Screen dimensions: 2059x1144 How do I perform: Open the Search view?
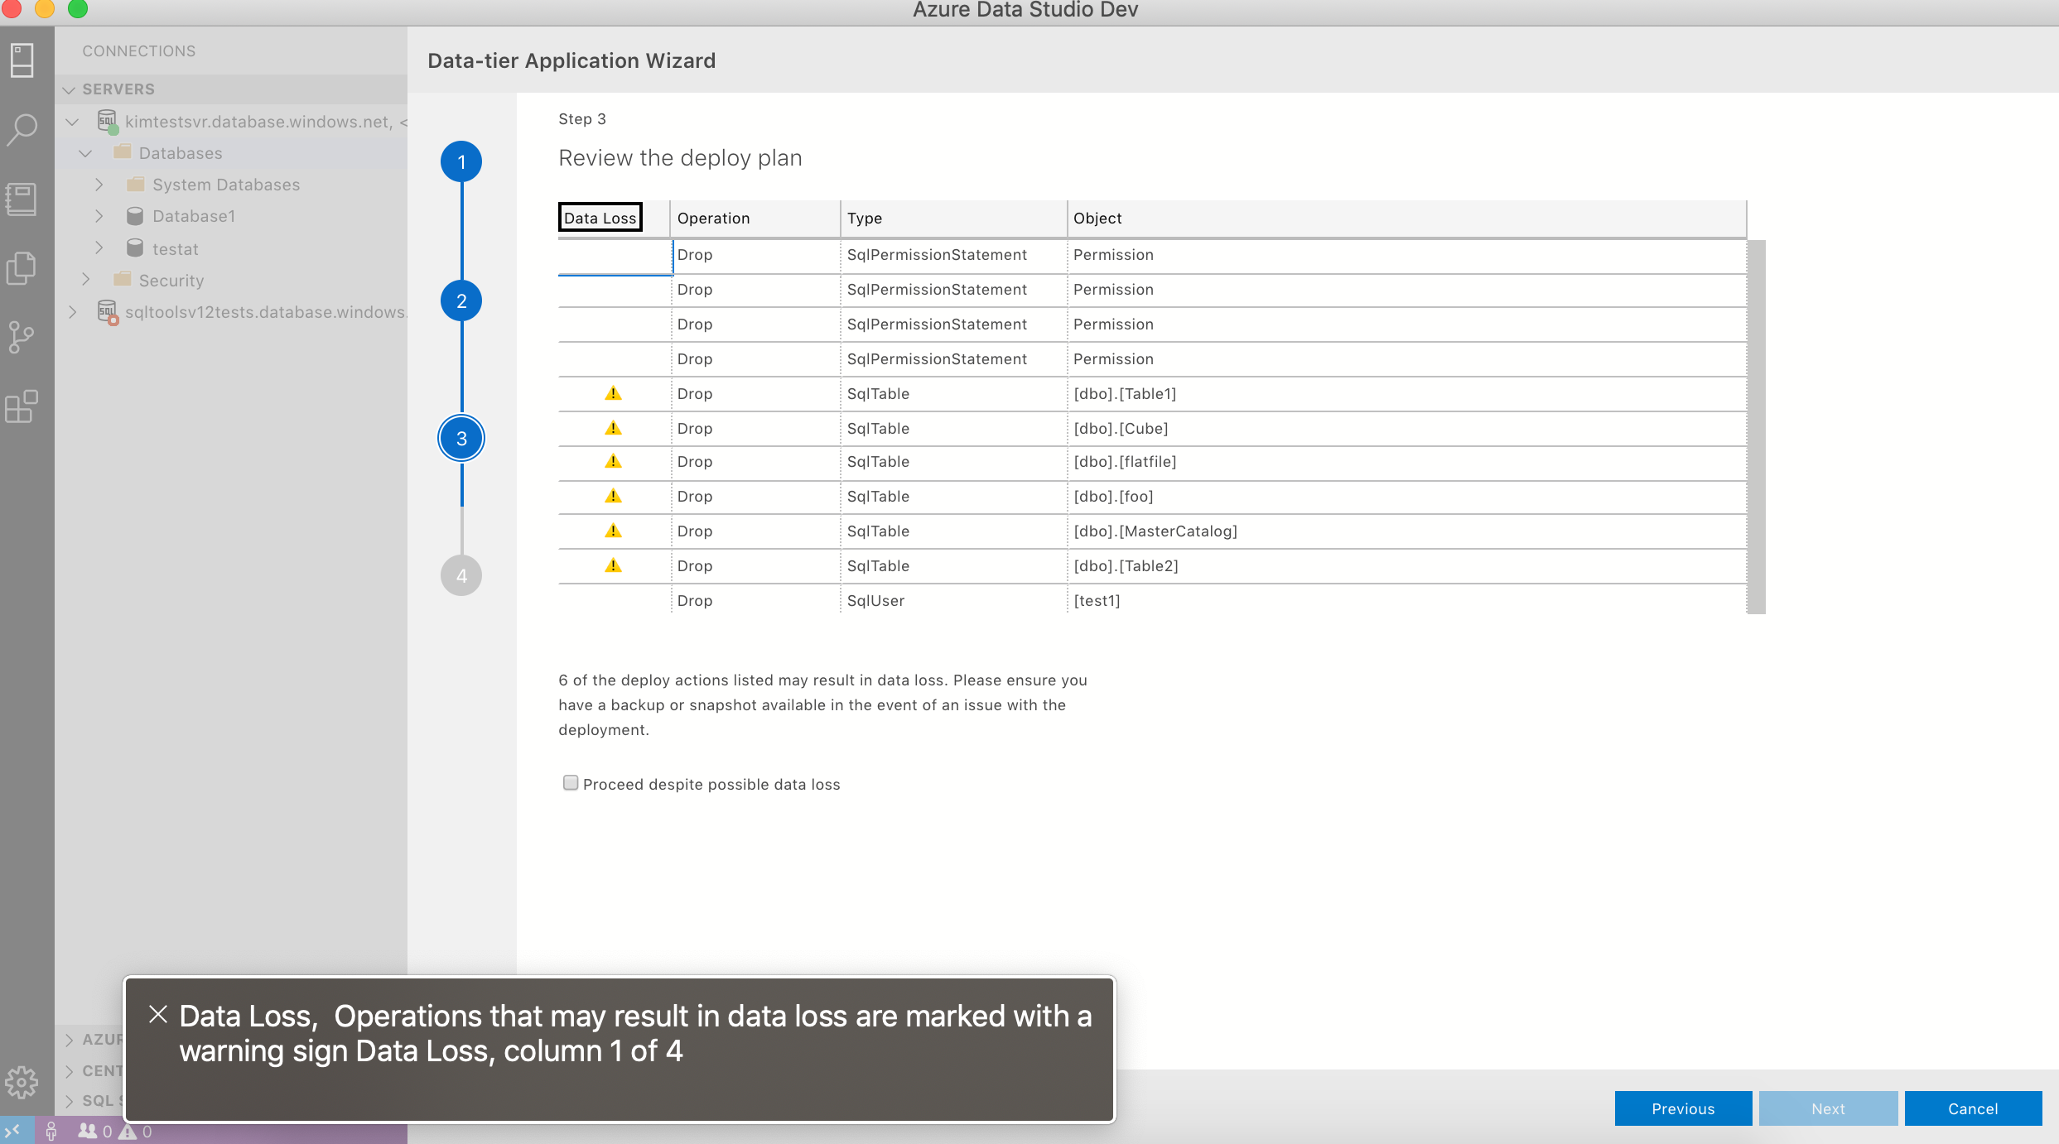(22, 129)
